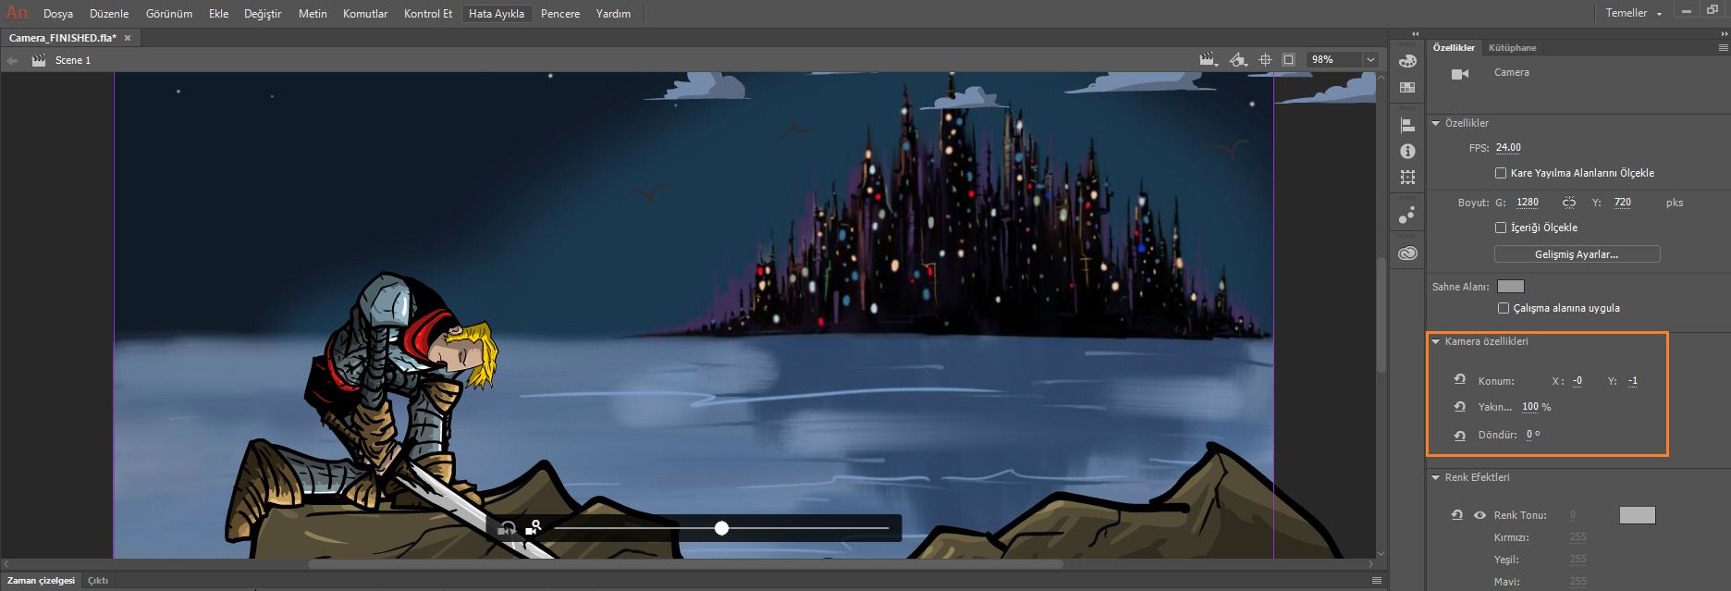Open the Color panel palette icon
The image size is (1731, 591).
click(x=1407, y=61)
